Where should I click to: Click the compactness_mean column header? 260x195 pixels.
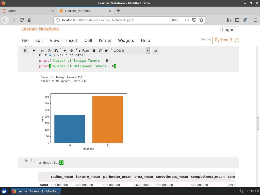coord(208,177)
